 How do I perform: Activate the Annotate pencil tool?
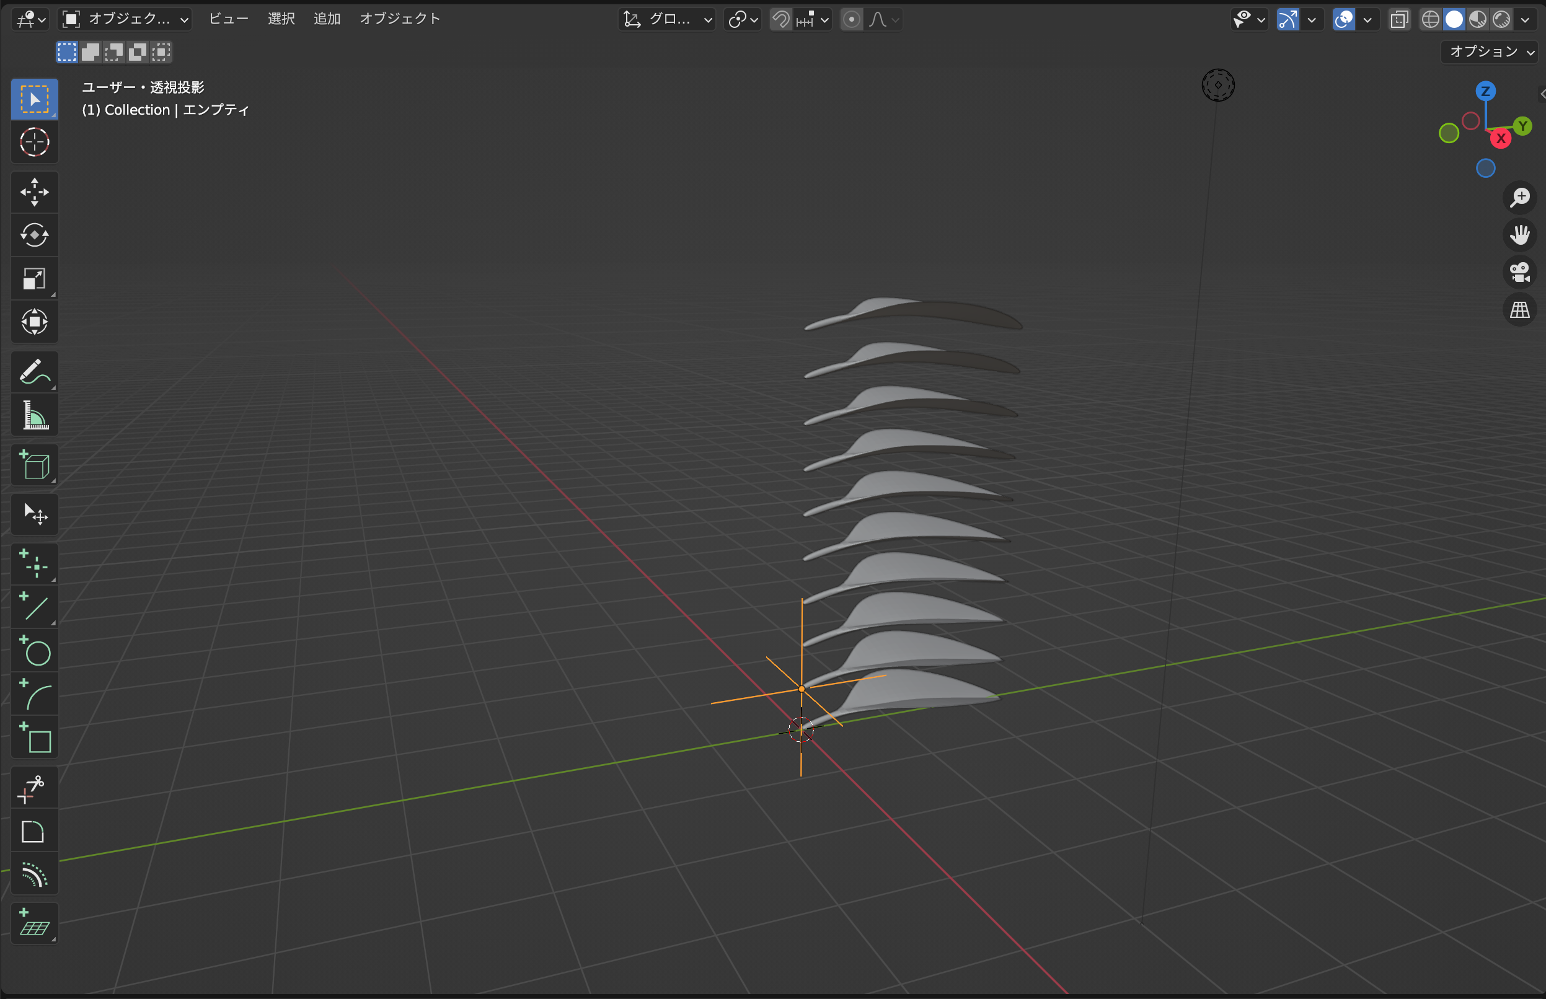pyautogui.click(x=34, y=372)
